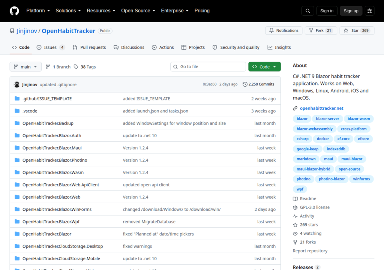This screenshot has height=270, width=384.
Task: Open Security and quality tab
Action: (236, 48)
